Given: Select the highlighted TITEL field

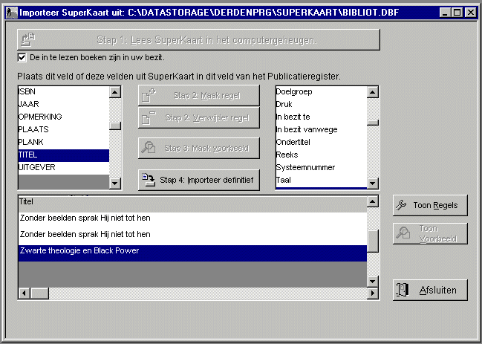Looking at the screenshot, I should point(64,155).
